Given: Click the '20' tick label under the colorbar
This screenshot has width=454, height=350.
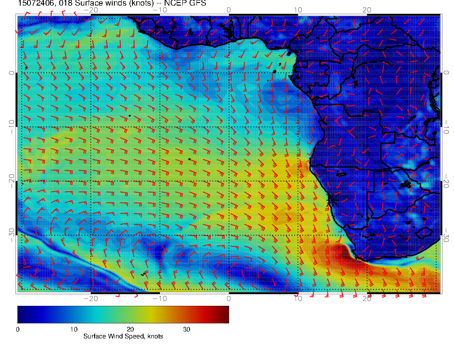Looking at the screenshot, I should 130,329.
